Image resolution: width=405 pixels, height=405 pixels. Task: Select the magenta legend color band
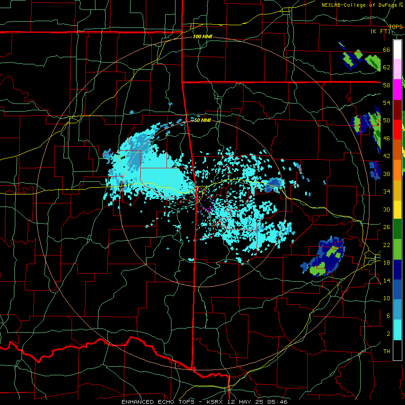(397, 90)
